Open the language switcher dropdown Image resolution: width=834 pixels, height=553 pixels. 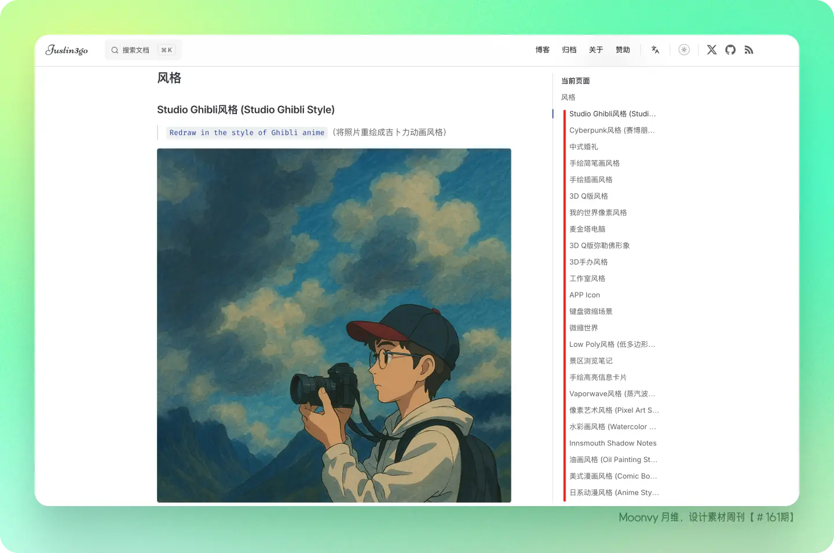click(x=656, y=50)
